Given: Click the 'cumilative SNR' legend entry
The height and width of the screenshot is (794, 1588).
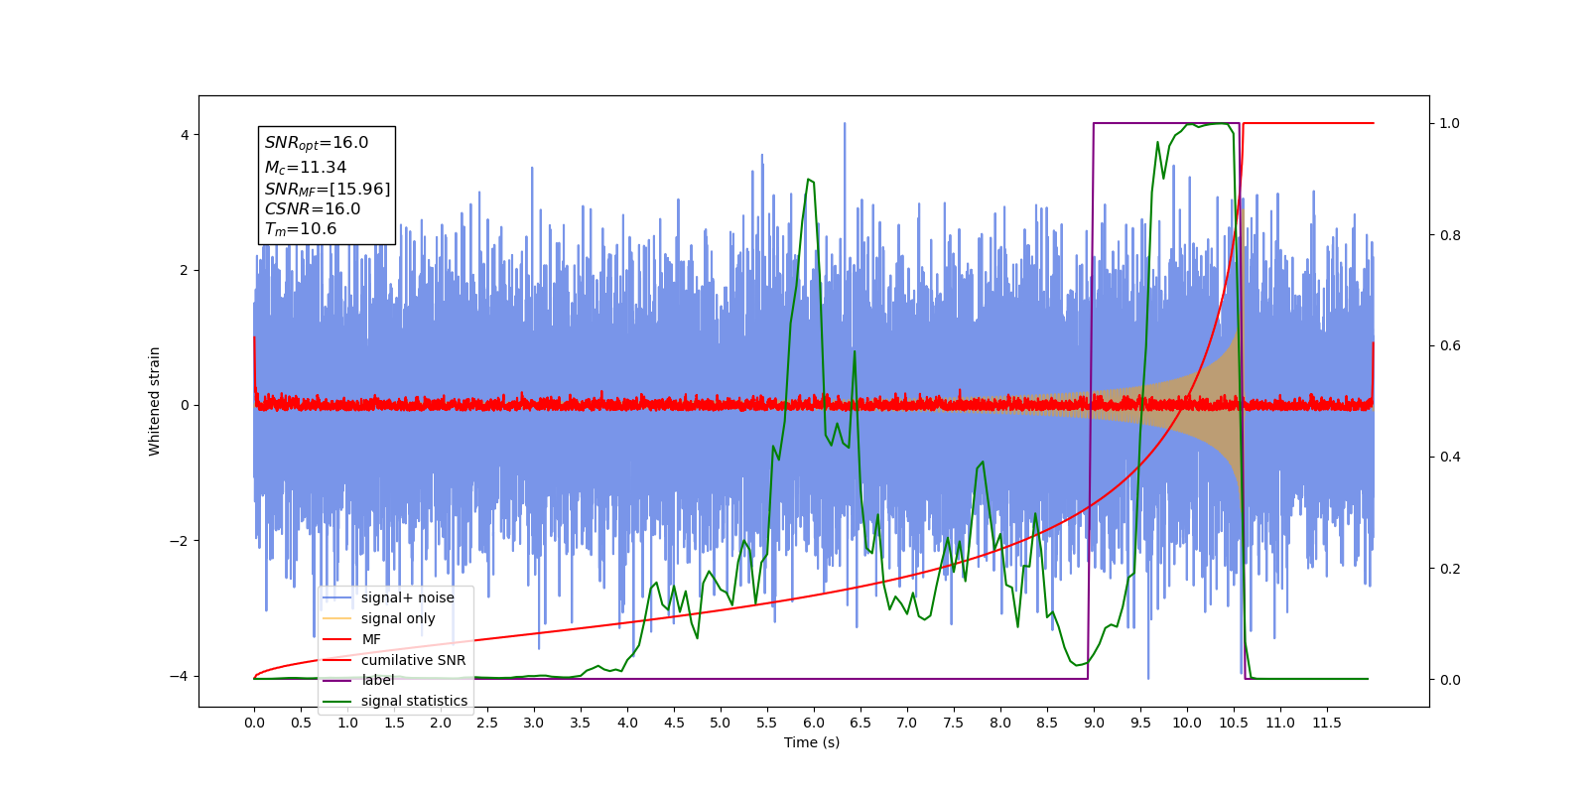Looking at the screenshot, I should tap(394, 660).
